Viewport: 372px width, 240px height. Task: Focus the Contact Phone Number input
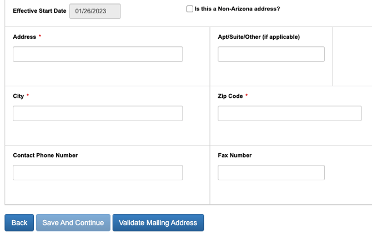pos(98,173)
